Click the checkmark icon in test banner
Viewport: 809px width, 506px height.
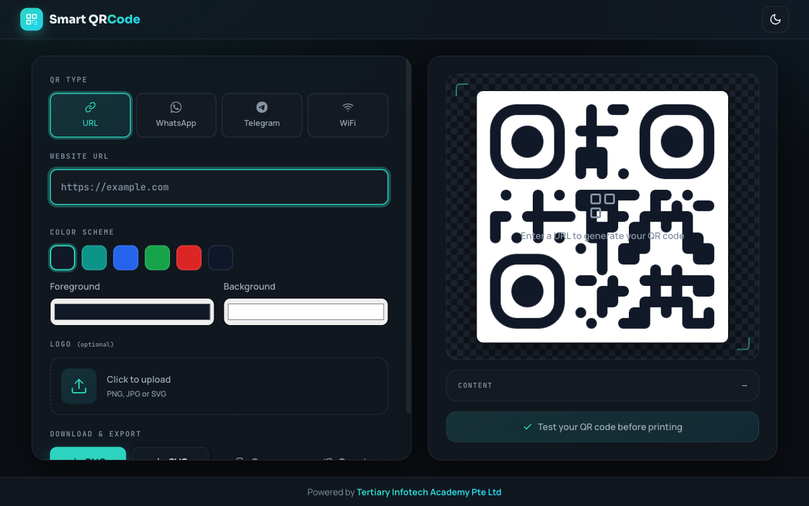click(528, 427)
